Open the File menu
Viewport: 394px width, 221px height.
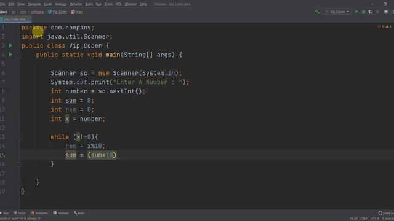pos(2,4)
